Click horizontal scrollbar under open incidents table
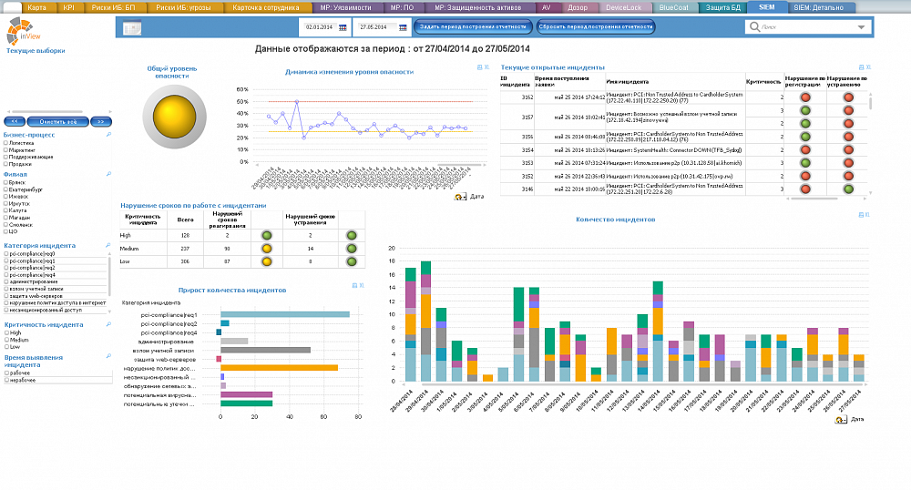Viewport: 911px width, 490px height. [x=814, y=199]
